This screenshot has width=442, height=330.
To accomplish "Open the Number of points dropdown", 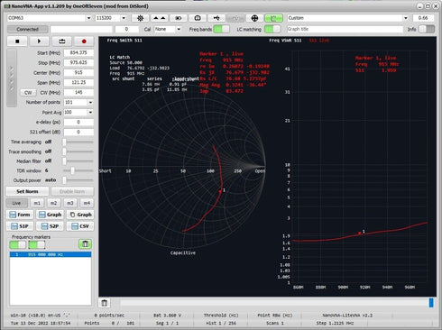I will click(90, 103).
